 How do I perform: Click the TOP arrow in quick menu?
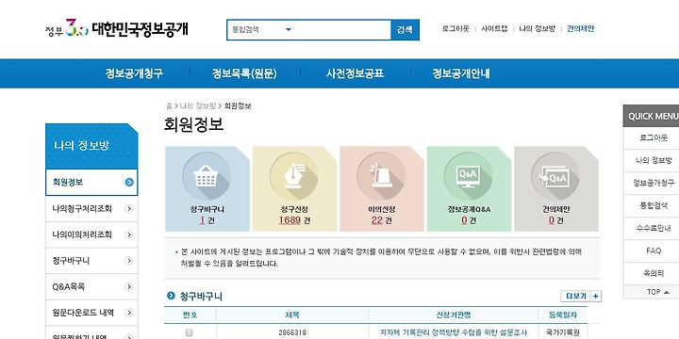[666, 292]
